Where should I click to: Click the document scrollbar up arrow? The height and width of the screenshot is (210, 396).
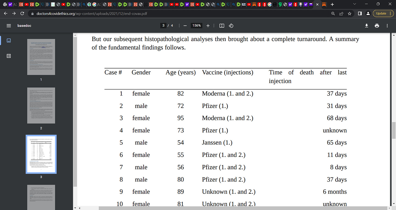pos(394,35)
